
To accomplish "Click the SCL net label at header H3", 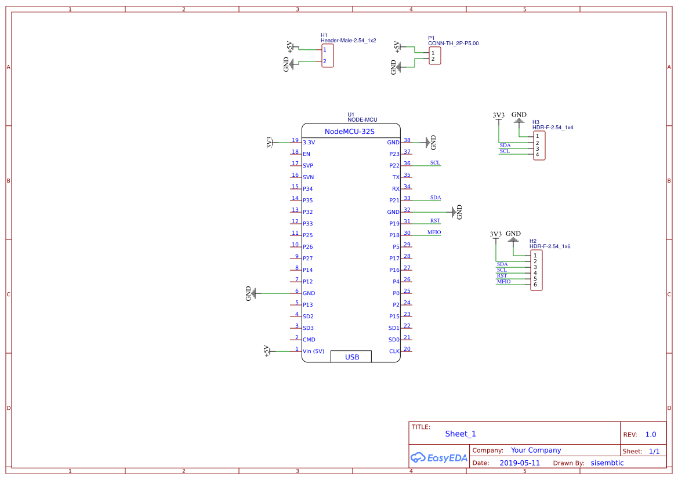I will [x=505, y=151].
